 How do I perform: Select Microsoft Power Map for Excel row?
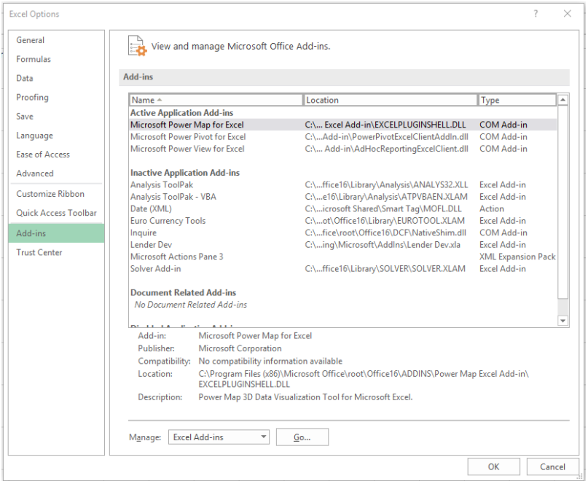[x=342, y=125]
